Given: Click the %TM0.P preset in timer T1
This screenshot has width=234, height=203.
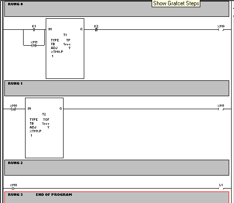Looking at the screenshot, I should (x=57, y=52).
